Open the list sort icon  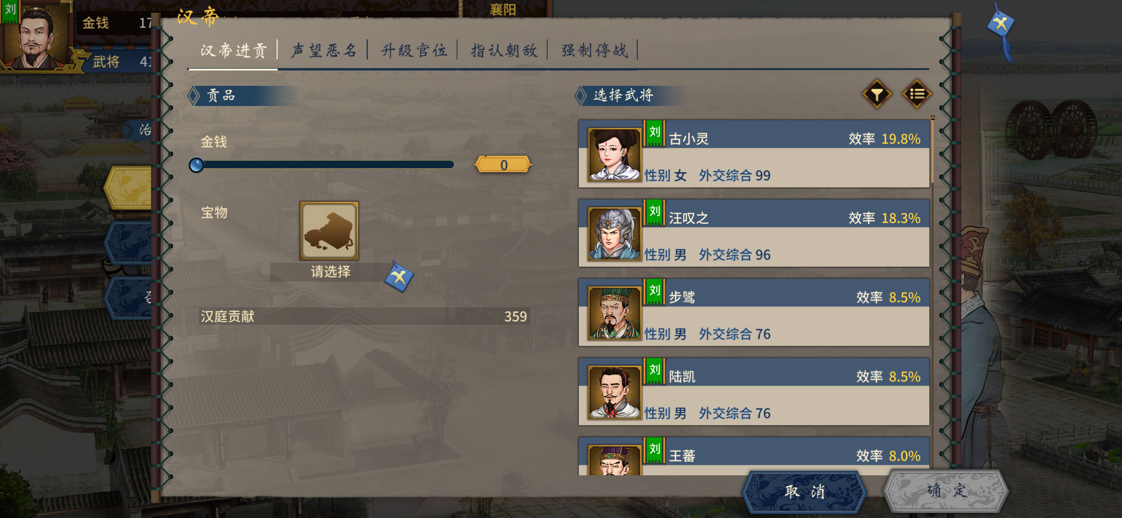point(917,94)
